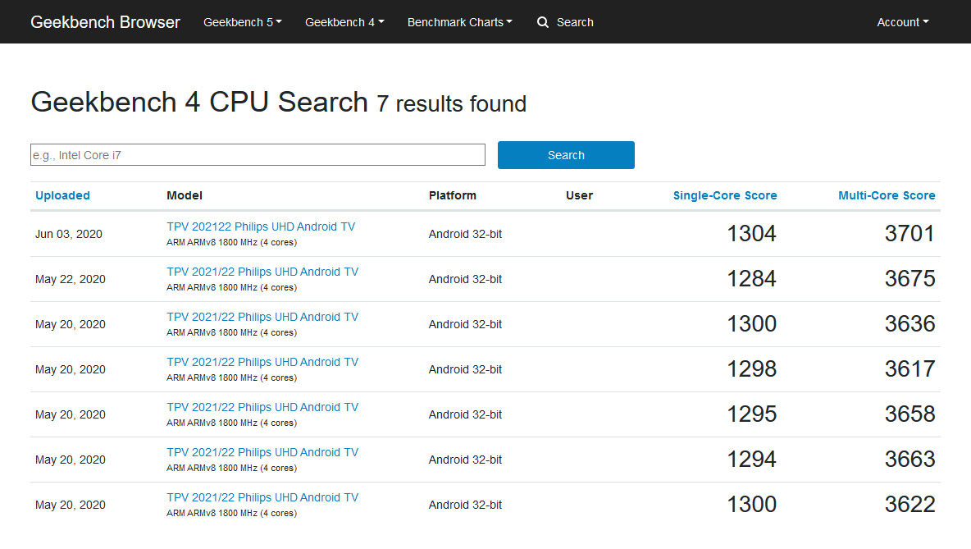Image resolution: width=971 pixels, height=549 pixels.
Task: Sort results by Uploaded column
Action: pos(62,195)
